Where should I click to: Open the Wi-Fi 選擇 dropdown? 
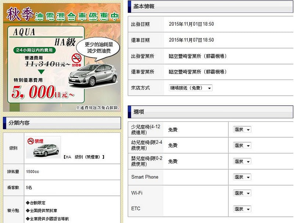tap(241, 193)
